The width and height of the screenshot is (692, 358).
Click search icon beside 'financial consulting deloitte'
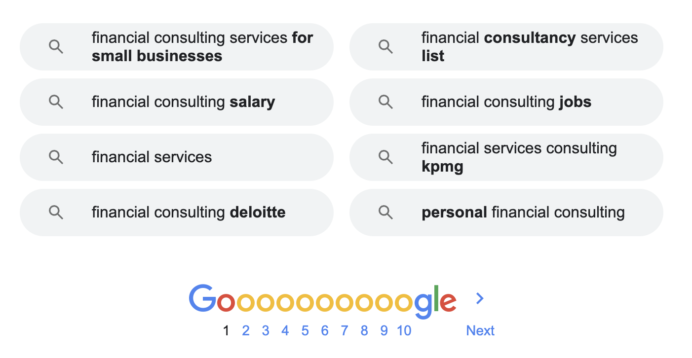point(56,213)
